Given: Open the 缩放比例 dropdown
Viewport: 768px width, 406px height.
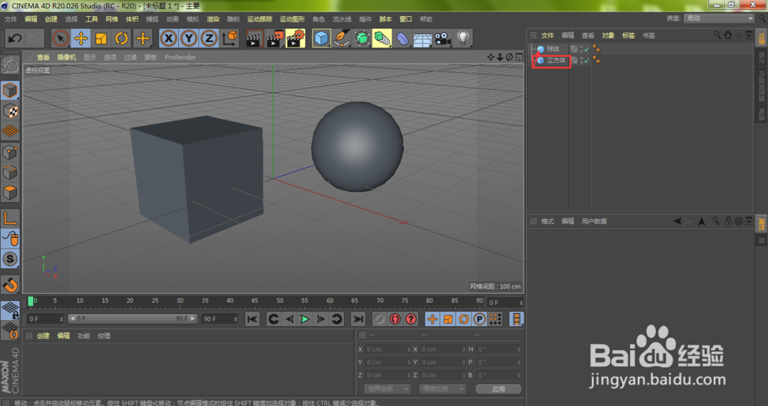Looking at the screenshot, I should click(x=442, y=388).
